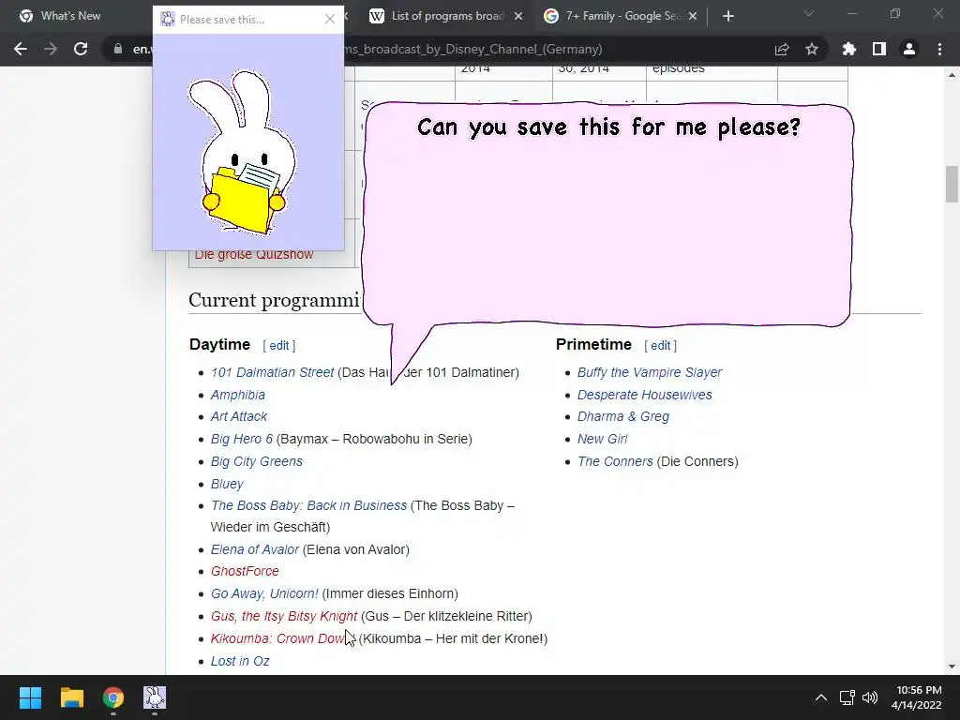Click the share page icon in address bar

pos(782,49)
